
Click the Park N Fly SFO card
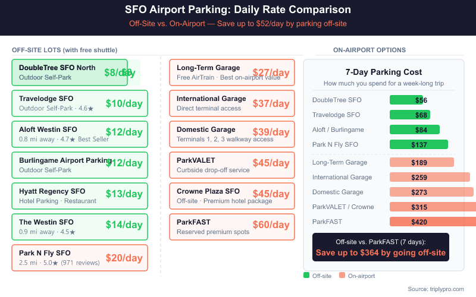pyautogui.click(x=79, y=257)
